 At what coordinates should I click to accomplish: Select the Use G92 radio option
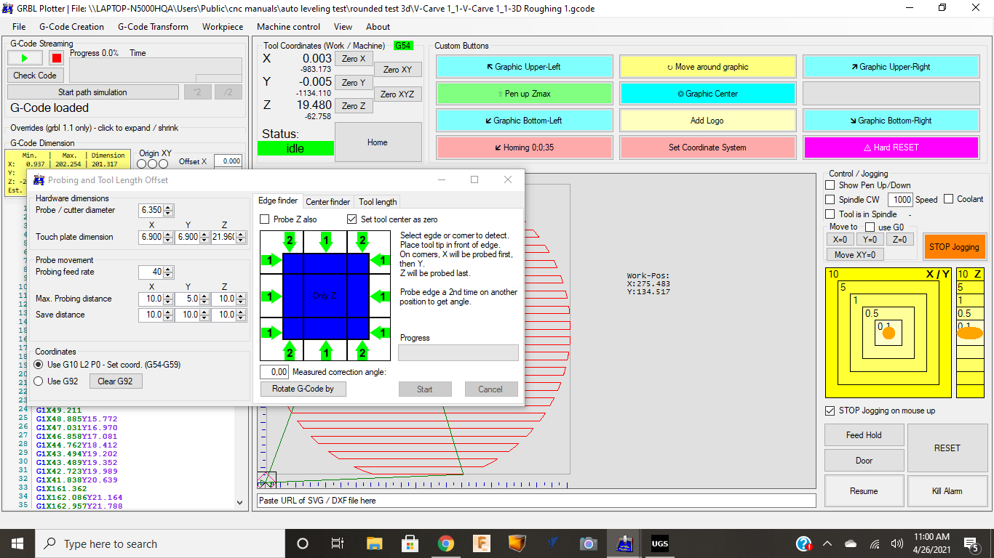click(x=39, y=381)
